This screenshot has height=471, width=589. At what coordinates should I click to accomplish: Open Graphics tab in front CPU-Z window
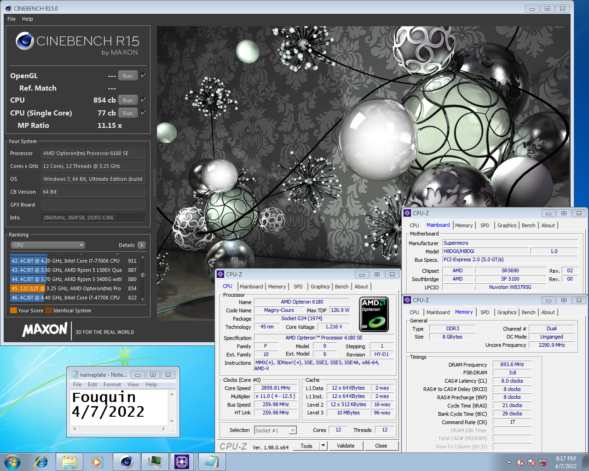(x=320, y=287)
